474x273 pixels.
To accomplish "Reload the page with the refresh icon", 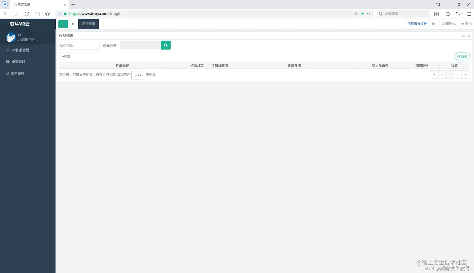I will click(x=27, y=14).
